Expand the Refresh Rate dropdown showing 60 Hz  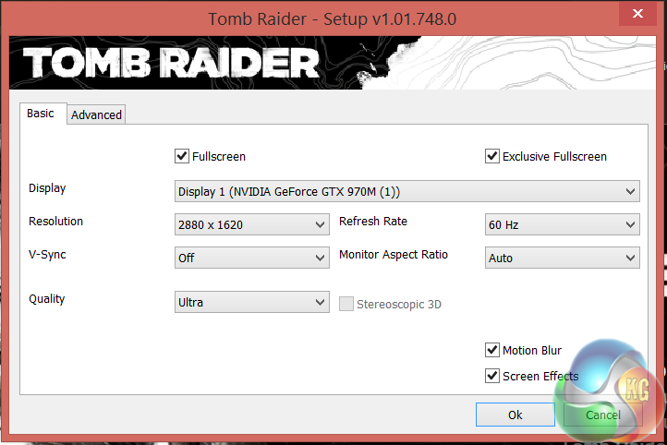tap(563, 224)
